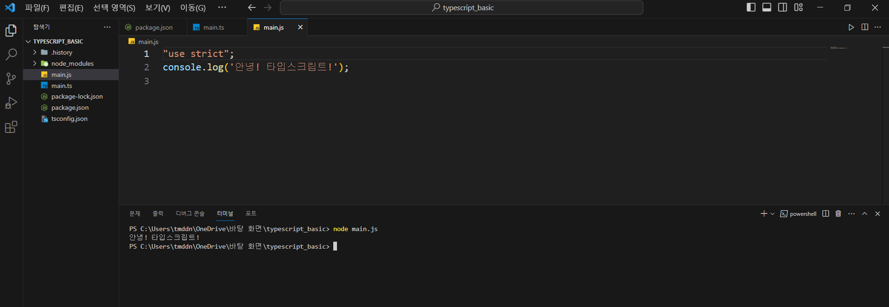Maximize the panel with the up chevron

click(x=864, y=213)
